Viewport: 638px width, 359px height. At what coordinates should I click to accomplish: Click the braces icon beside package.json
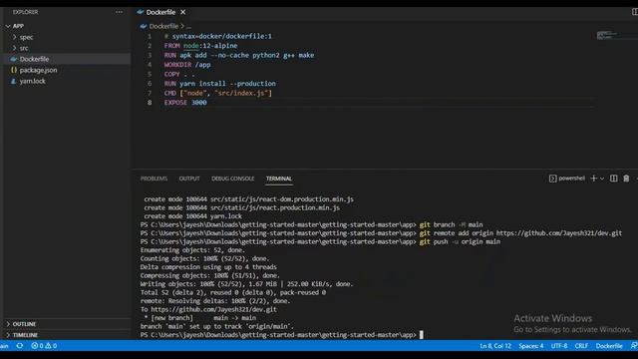tap(14, 70)
